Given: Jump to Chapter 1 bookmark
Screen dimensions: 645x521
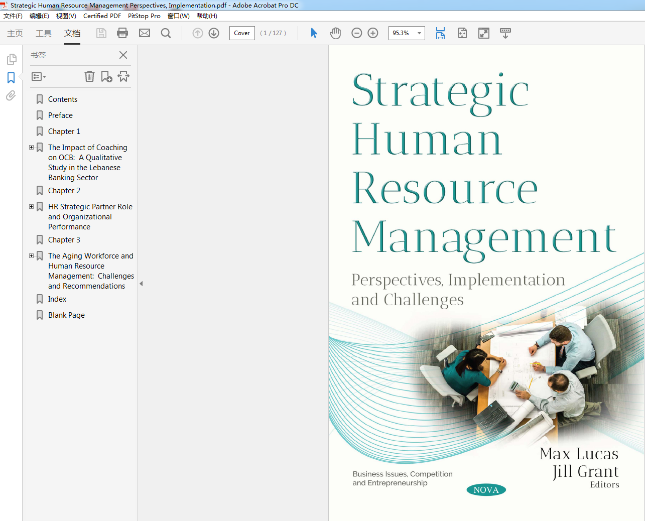Looking at the screenshot, I should point(64,132).
